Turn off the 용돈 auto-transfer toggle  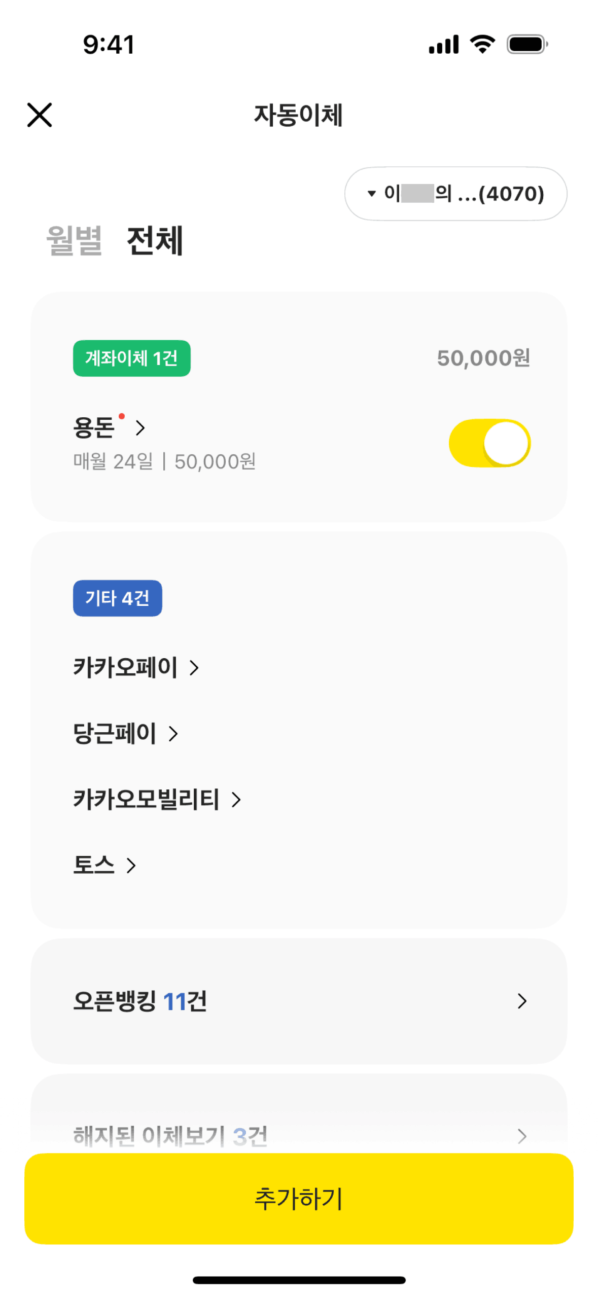point(489,443)
